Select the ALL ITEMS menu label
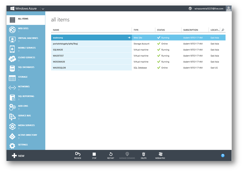 (x=23, y=19)
